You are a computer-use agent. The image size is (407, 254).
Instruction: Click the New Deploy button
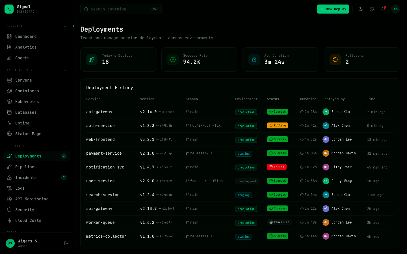[x=333, y=9]
